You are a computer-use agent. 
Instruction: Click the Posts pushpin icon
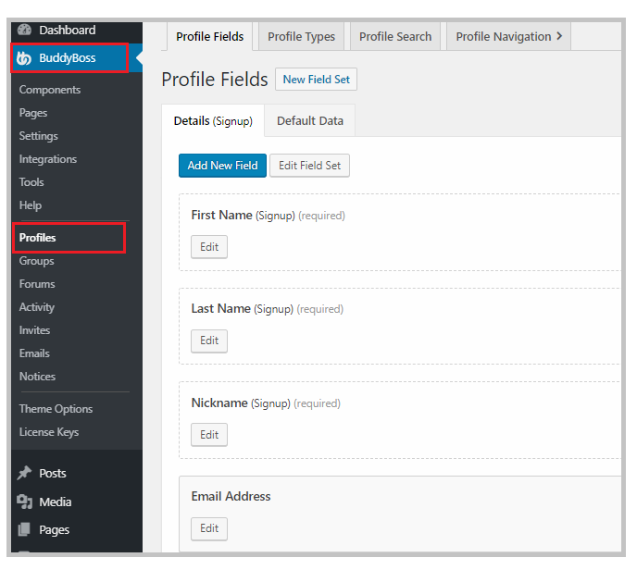[24, 473]
